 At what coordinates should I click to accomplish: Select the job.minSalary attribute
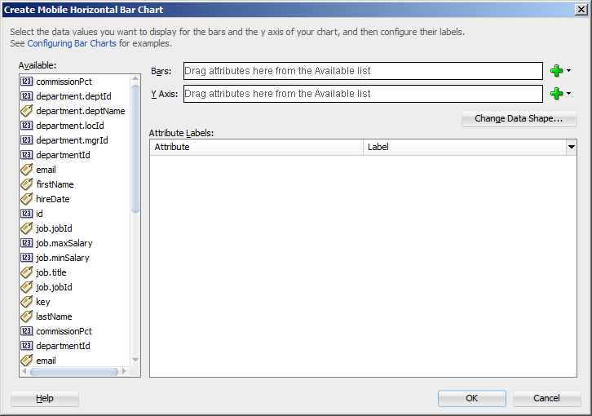(x=63, y=258)
